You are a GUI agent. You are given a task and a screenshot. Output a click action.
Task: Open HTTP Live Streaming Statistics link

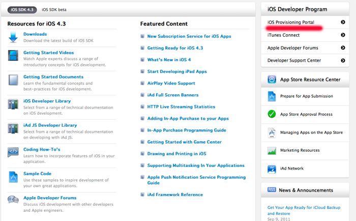click(181, 106)
